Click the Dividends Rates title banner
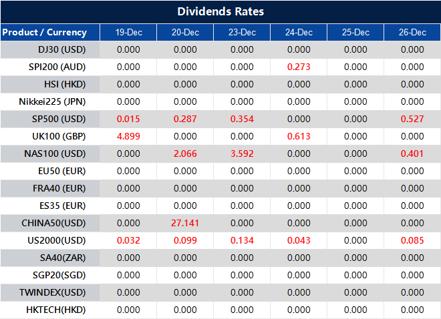441x319 pixels. tap(220, 11)
